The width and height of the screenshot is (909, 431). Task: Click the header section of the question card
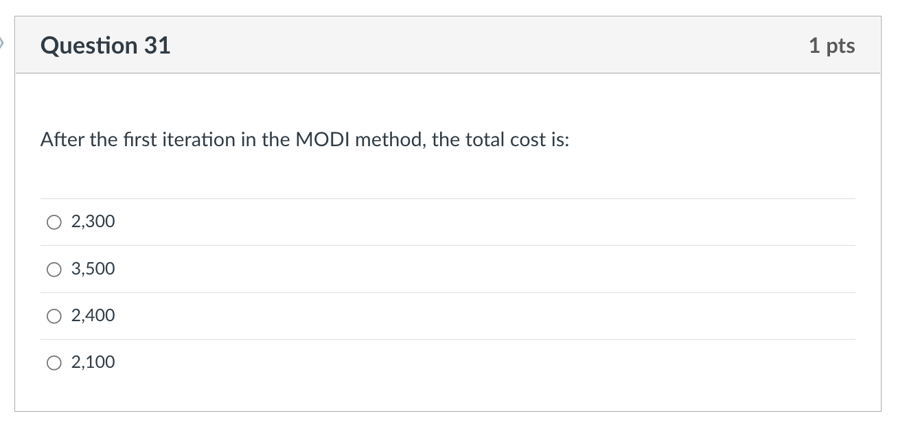(x=448, y=44)
